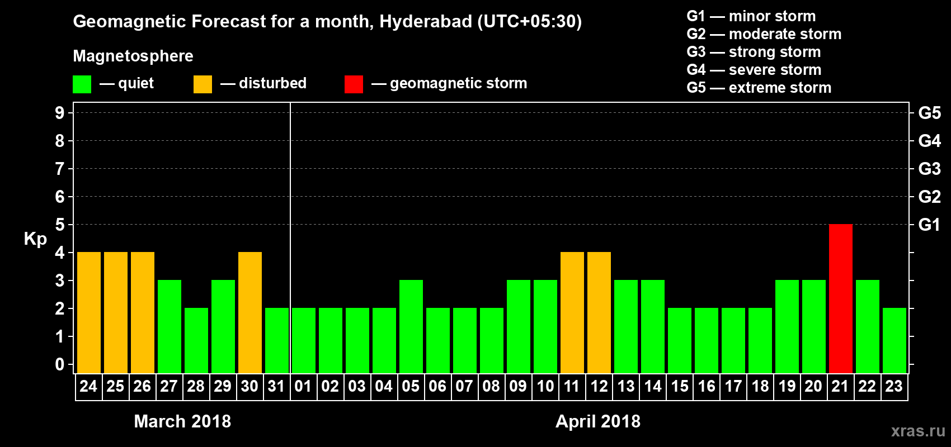Click the date label 10
Image resolution: width=951 pixels, height=447 pixels.
pyautogui.click(x=545, y=386)
